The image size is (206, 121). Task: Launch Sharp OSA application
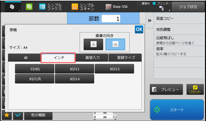(x=117, y=7)
